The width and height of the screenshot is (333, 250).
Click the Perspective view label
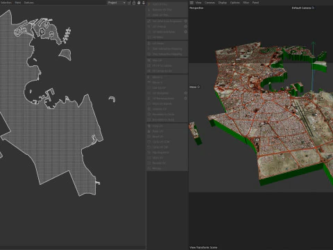tap(196, 8)
